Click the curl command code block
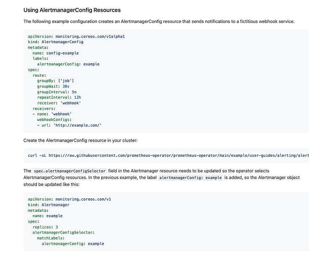 click(168, 156)
